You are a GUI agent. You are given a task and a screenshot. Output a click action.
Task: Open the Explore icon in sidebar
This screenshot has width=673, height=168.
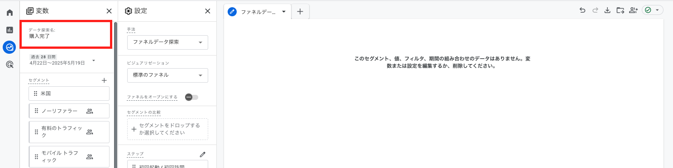pyautogui.click(x=10, y=47)
